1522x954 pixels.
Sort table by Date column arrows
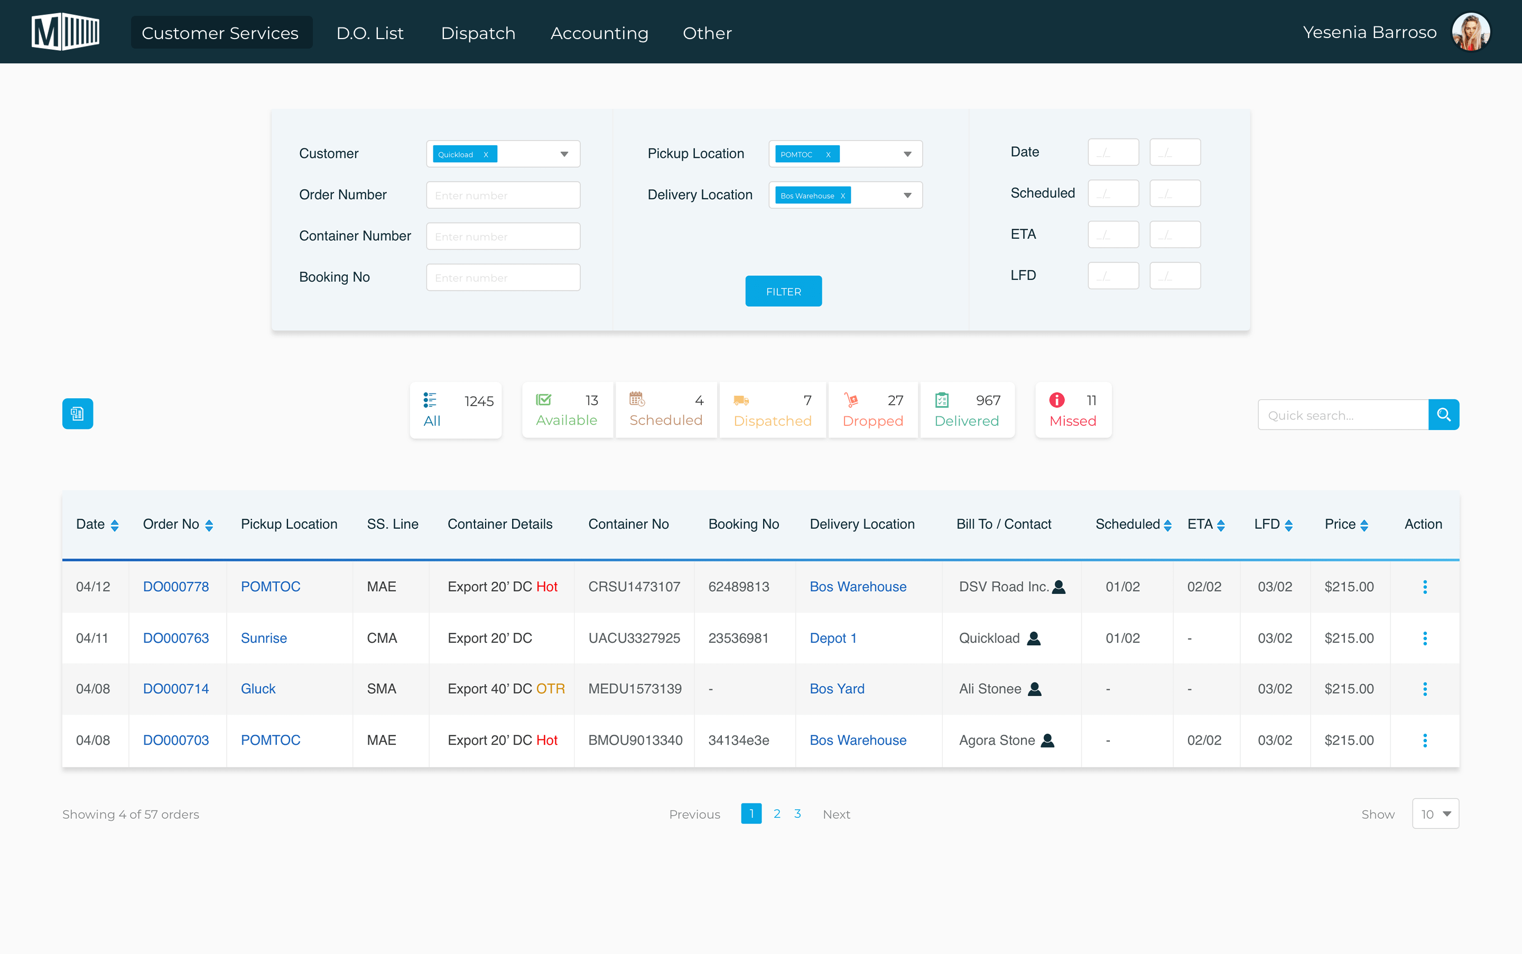coord(114,526)
